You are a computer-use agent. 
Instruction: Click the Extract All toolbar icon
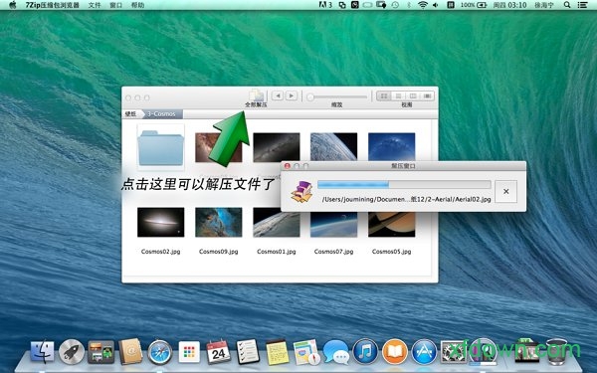(x=257, y=95)
